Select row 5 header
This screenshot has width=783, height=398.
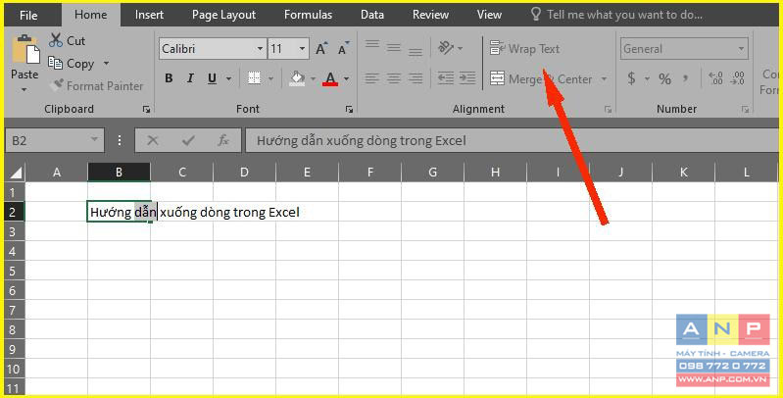(14, 271)
